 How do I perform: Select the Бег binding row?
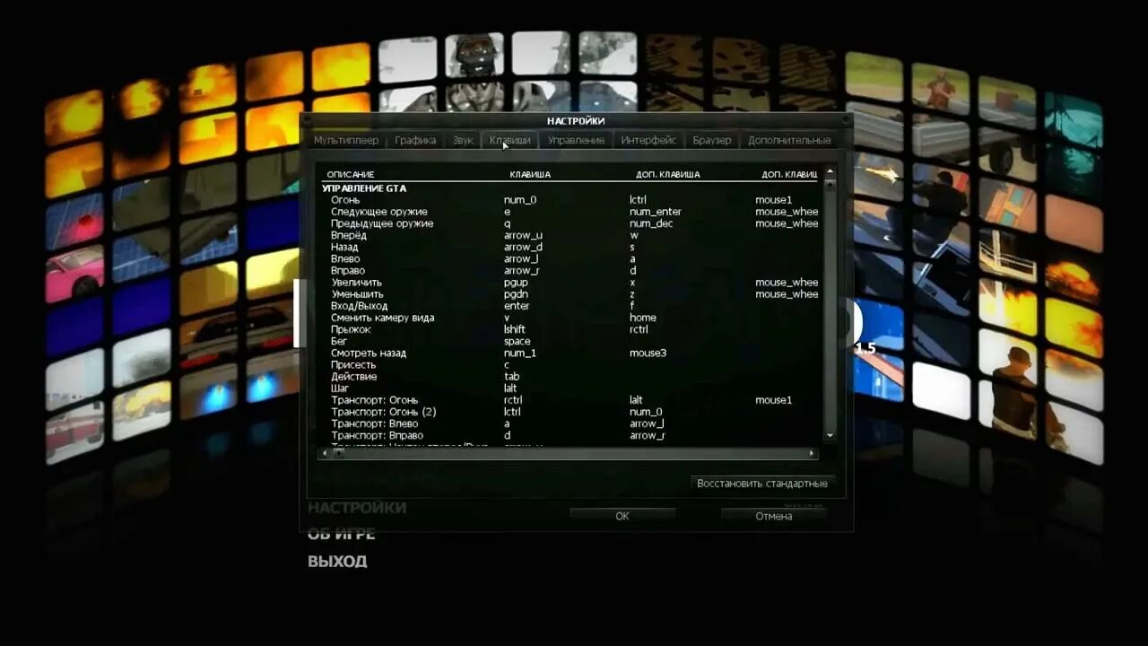[570, 341]
